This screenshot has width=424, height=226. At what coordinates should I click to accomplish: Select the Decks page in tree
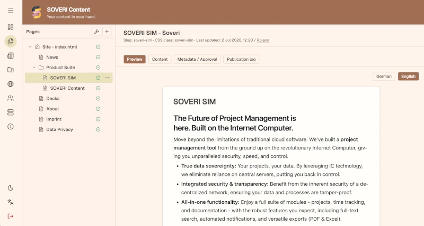[x=52, y=99]
